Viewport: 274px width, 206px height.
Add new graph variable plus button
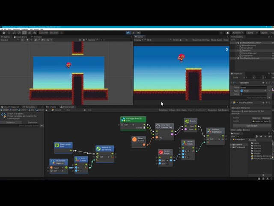tap(42, 126)
